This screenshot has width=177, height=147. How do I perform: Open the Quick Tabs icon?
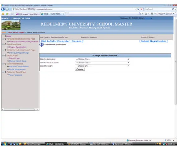12,14
